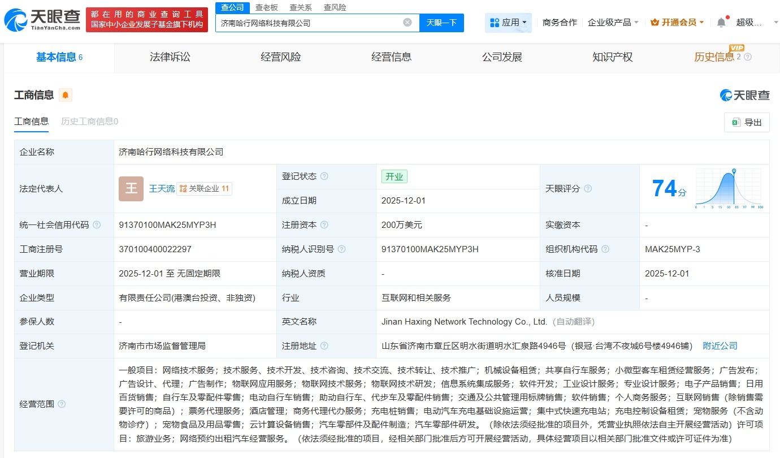
Task: Open the 法律诉讼 tab
Action: tap(170, 57)
